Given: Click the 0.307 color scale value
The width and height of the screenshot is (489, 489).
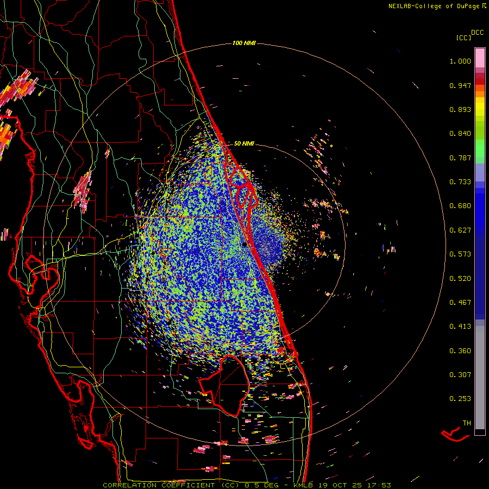Looking at the screenshot, I should 460,375.
